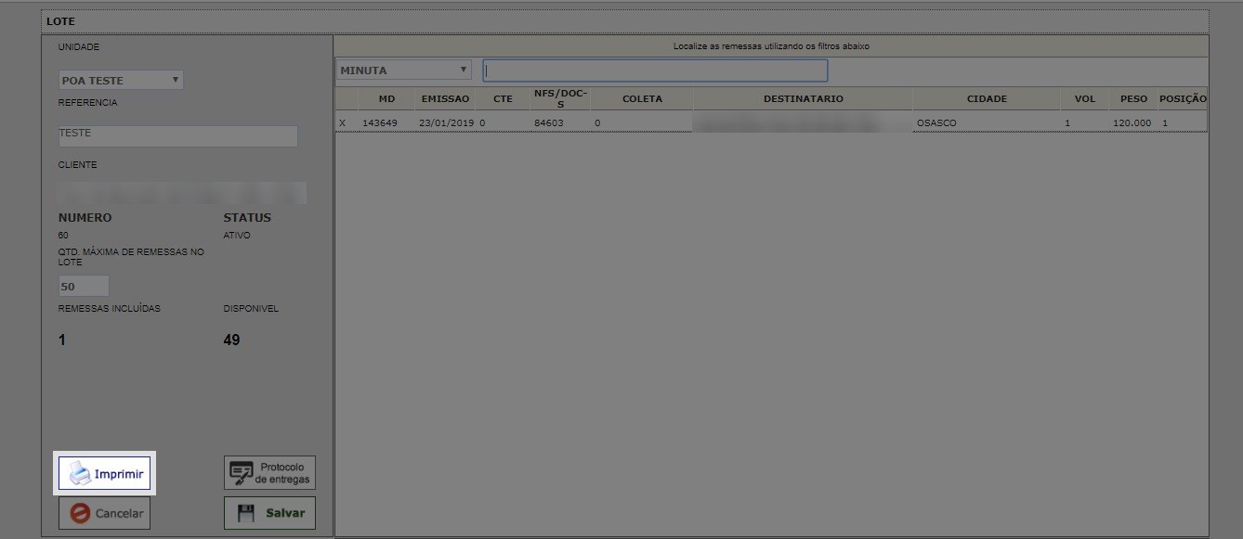Click the Cancelar button
This screenshot has height=539, width=1243.
click(104, 513)
